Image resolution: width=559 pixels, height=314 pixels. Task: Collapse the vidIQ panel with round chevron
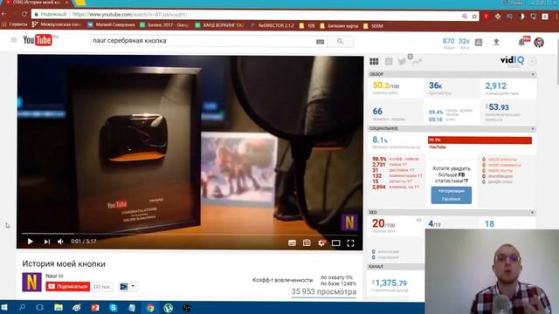tap(532, 61)
